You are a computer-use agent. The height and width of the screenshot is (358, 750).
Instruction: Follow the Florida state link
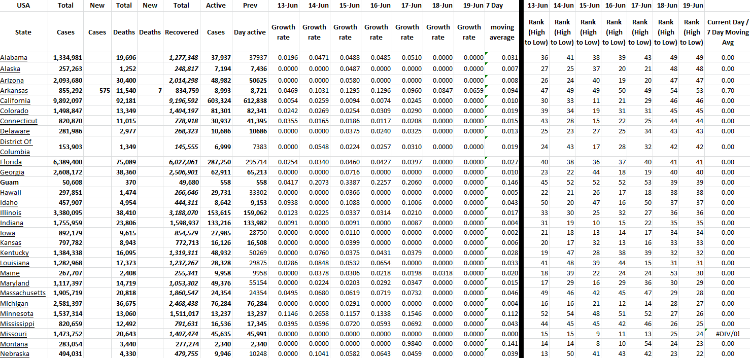(x=11, y=162)
